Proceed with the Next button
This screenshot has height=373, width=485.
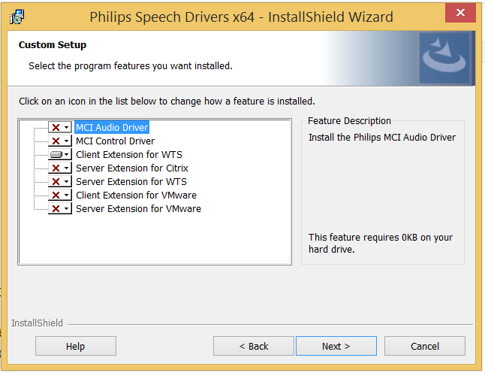coord(336,346)
